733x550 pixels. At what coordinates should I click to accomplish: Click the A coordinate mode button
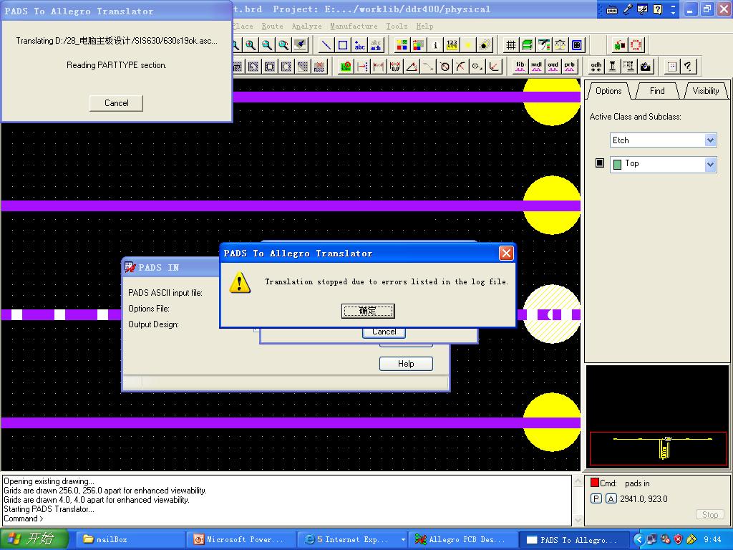(x=611, y=498)
